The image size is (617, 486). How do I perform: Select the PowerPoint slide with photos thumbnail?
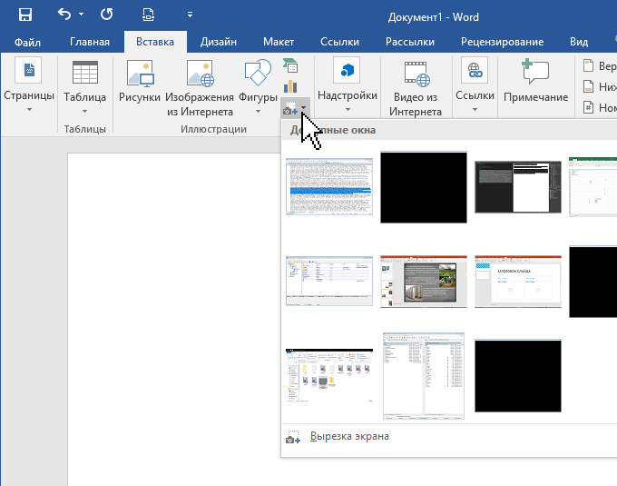pos(424,282)
